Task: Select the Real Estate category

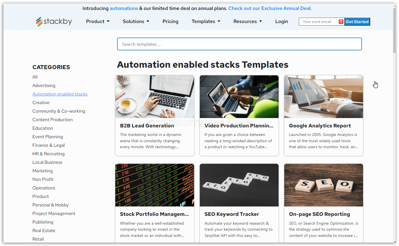Action: 44,230
